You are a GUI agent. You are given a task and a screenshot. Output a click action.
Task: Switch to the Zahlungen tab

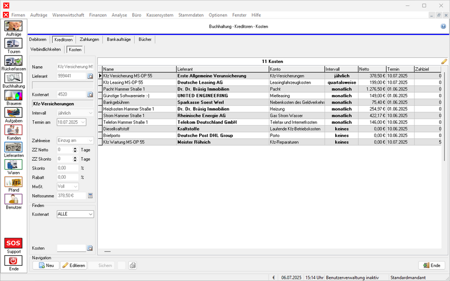point(89,39)
